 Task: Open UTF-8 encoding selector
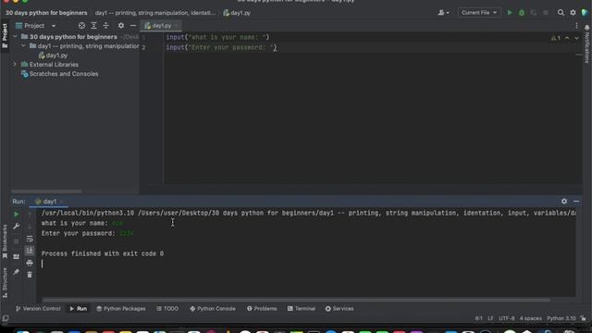507,318
